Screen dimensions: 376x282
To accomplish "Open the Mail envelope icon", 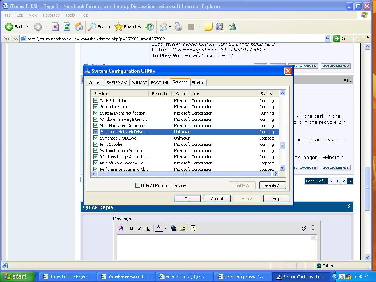I will click(x=163, y=27).
